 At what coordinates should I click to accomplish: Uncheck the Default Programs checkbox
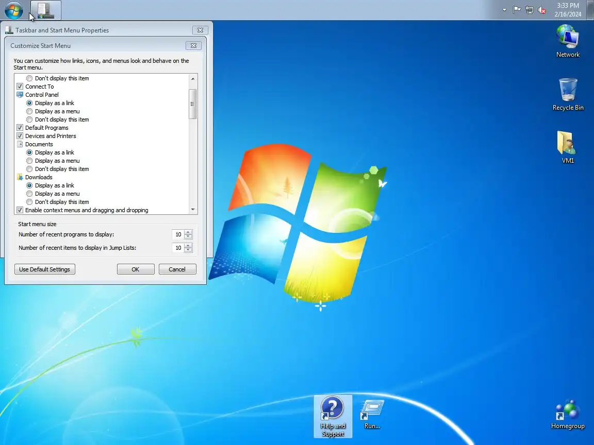20,128
